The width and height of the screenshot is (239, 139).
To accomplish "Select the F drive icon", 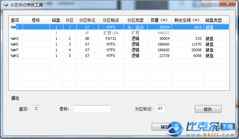I will [x=13, y=50].
